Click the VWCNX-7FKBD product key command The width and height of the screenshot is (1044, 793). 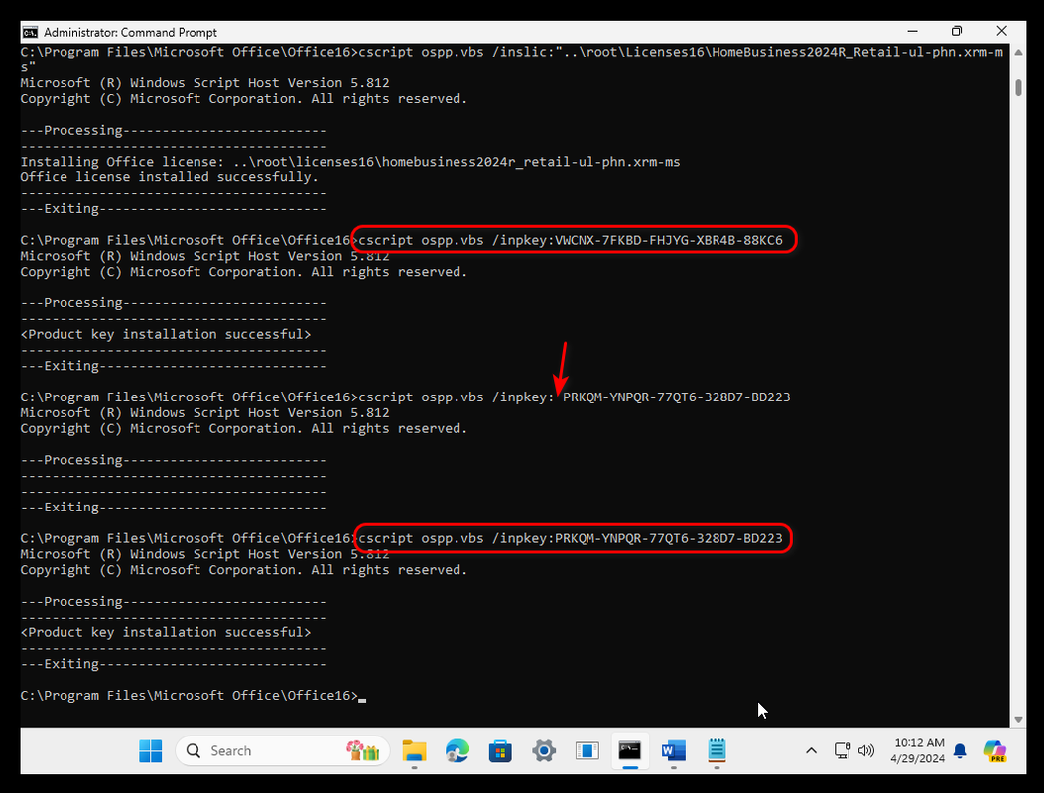(x=571, y=240)
